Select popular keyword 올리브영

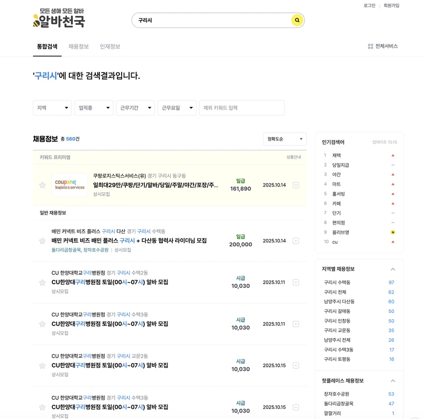[x=341, y=232]
